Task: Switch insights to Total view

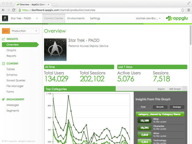Action: (143, 107)
